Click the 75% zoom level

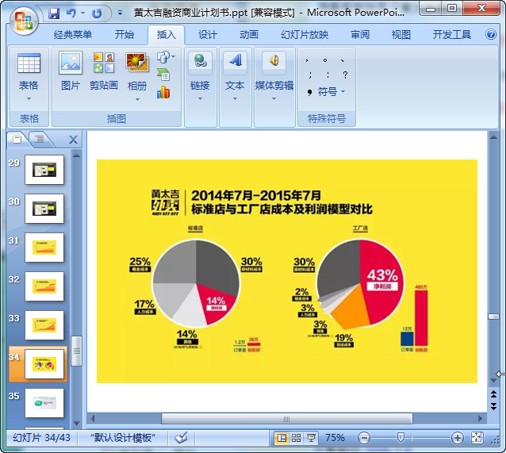(335, 438)
